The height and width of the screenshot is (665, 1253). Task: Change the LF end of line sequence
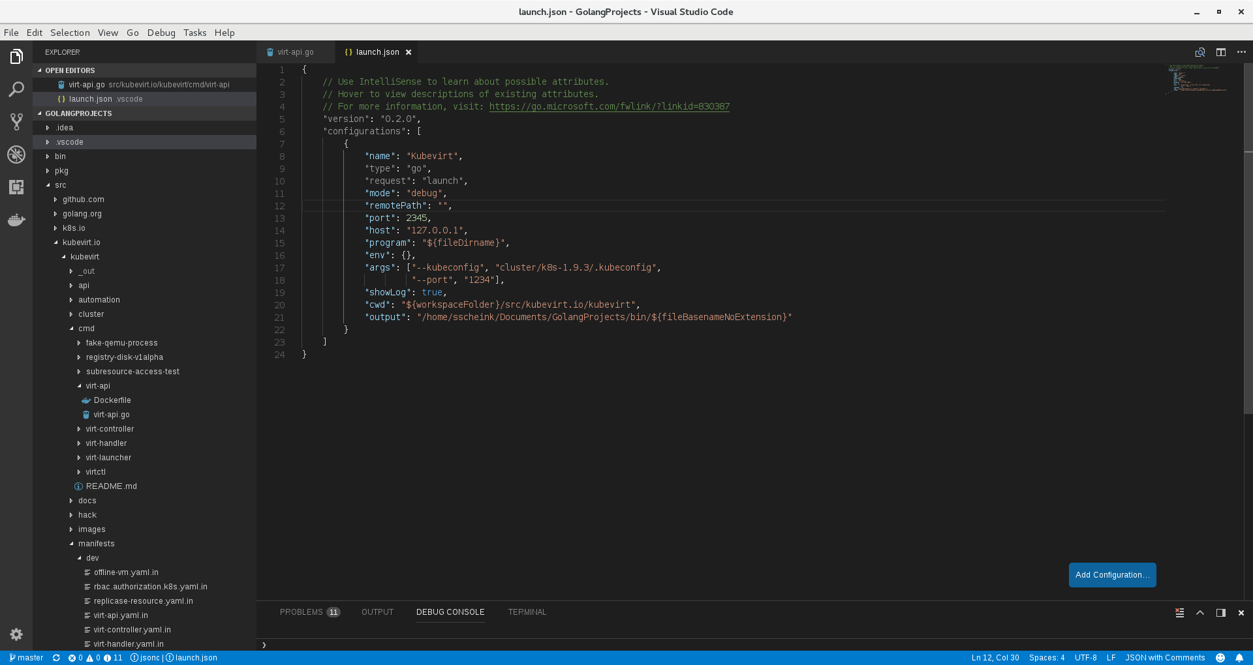click(1111, 658)
